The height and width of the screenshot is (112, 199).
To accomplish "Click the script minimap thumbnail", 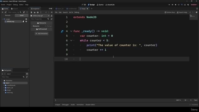I will [x=193, y=17].
